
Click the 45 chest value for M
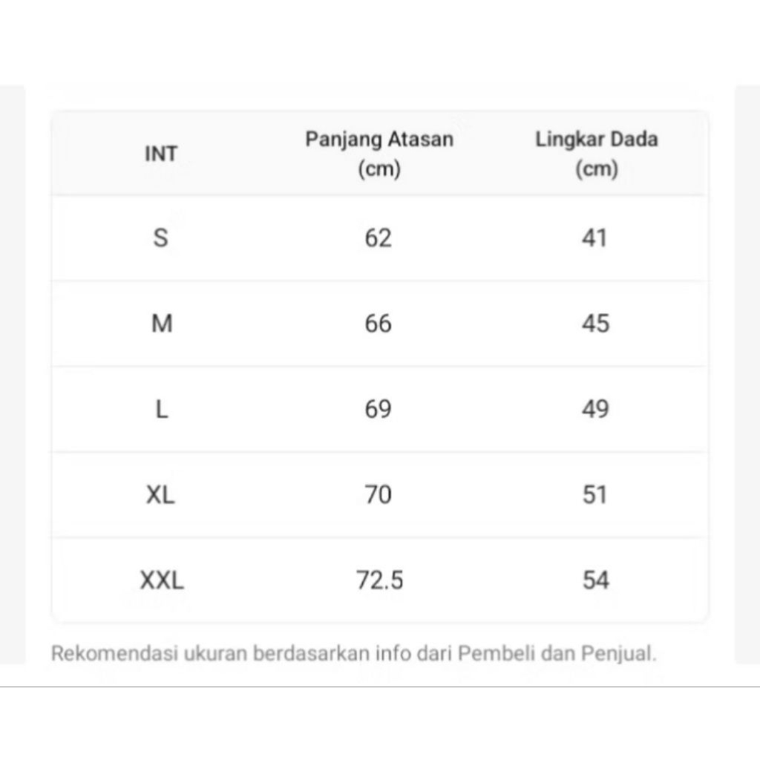click(x=595, y=324)
